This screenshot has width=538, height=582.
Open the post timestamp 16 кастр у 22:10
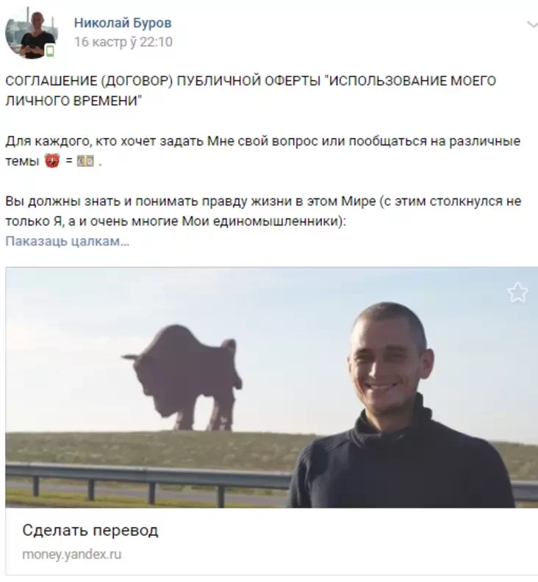(x=123, y=42)
